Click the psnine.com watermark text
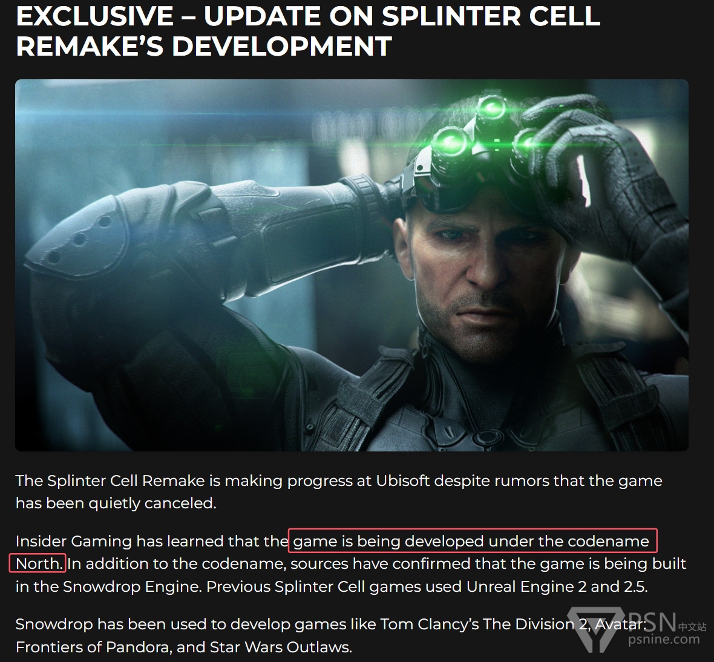 (663, 639)
